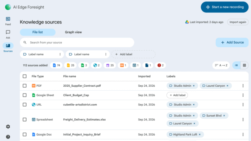
Task: Open settings gear in sidebar
Action: [x=8, y=127]
